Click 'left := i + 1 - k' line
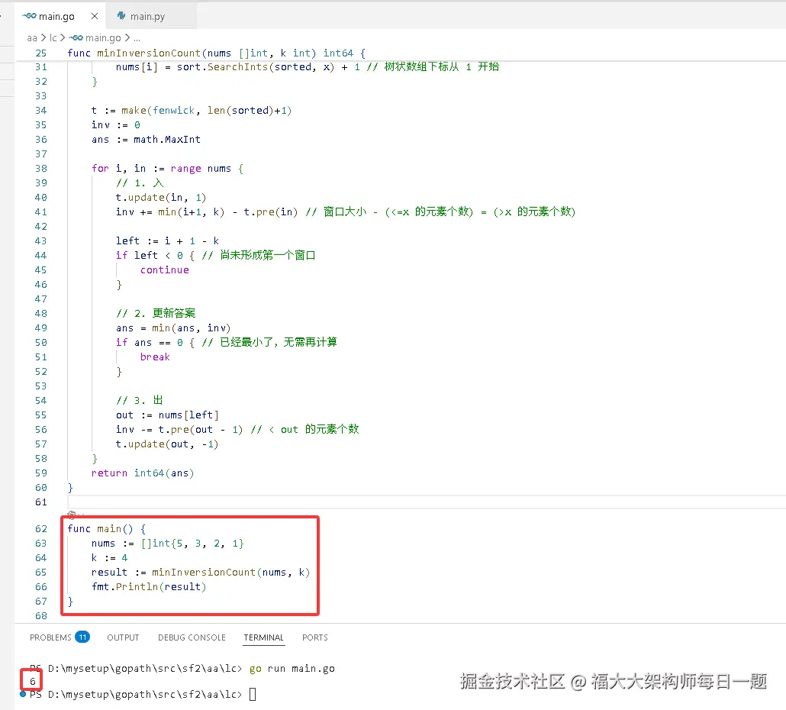Viewport: 786px width, 710px height. (x=167, y=240)
